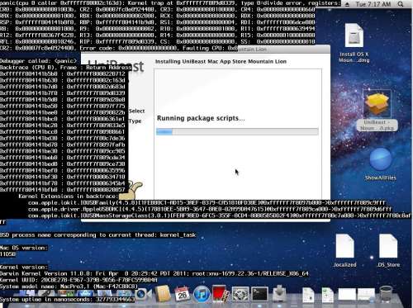Screen dimensions: 413x308
Task: Click the eject icon in menu bar
Action: click(x=348, y=4)
